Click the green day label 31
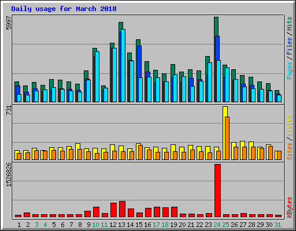This screenshot has height=231, width=296. coord(277,225)
